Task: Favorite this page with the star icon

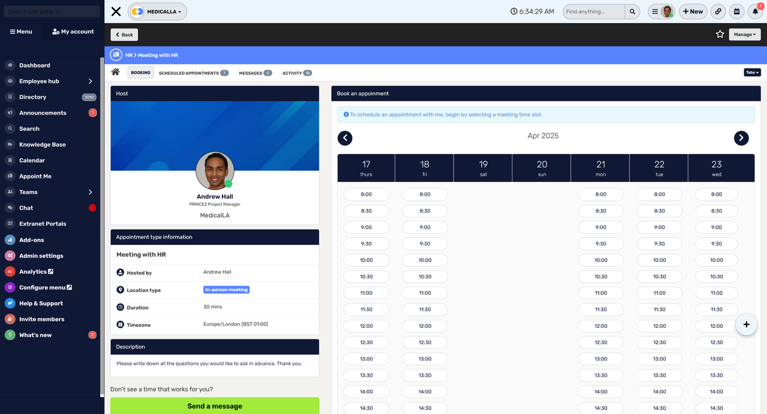Action: (720, 34)
